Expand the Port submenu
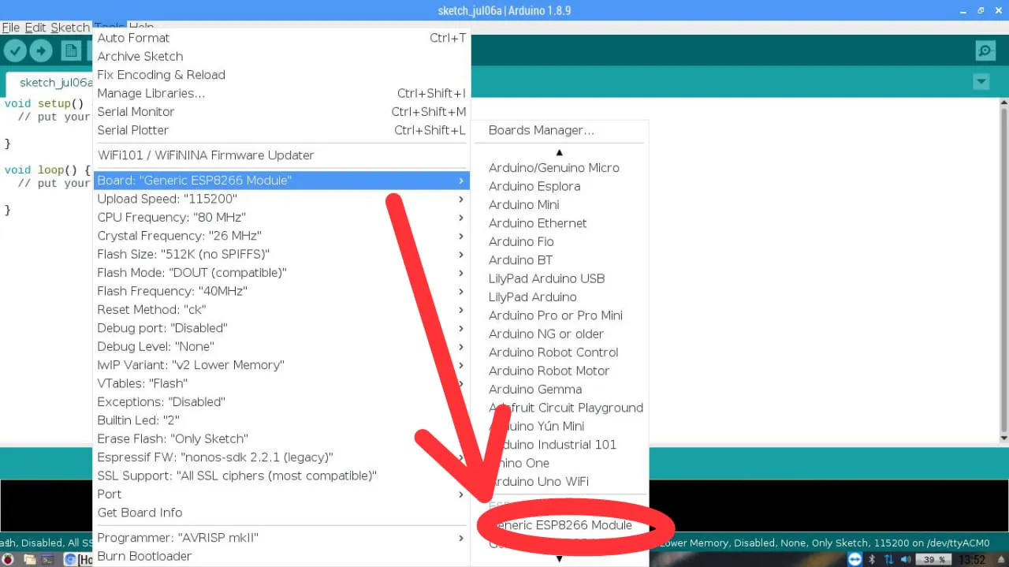This screenshot has width=1009, height=567. point(281,494)
